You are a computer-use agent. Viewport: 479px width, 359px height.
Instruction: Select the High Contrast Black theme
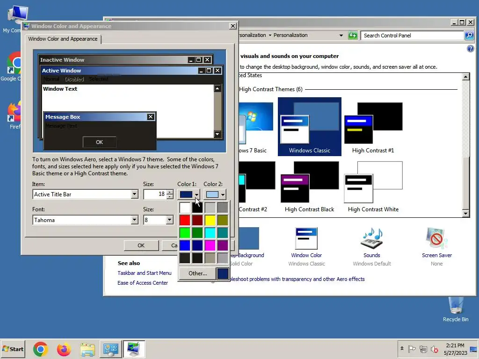310,186
